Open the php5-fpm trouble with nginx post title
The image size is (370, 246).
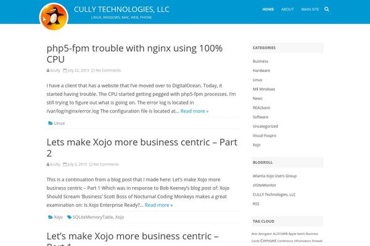[x=134, y=54]
